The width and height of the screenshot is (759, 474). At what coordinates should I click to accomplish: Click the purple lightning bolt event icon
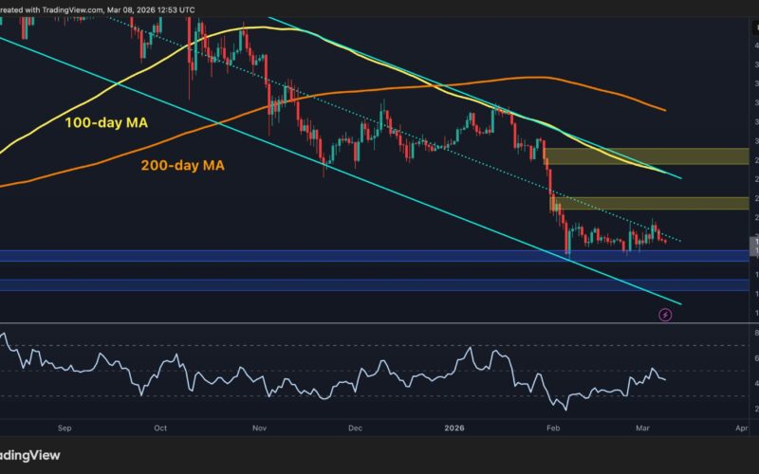click(664, 314)
